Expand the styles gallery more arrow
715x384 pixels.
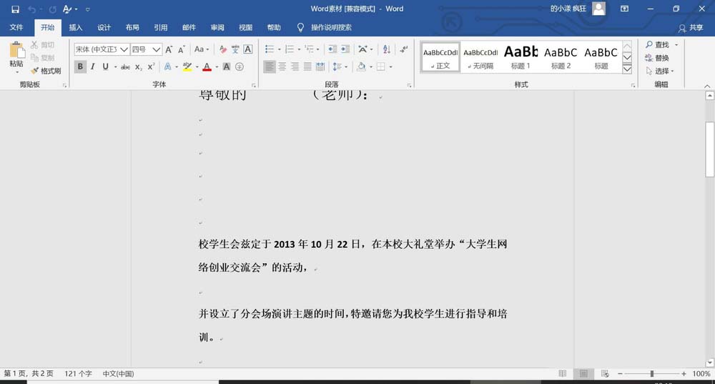coord(627,69)
